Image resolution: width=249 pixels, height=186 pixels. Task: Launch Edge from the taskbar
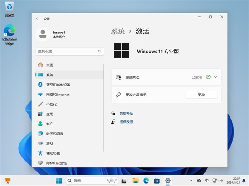(146, 181)
